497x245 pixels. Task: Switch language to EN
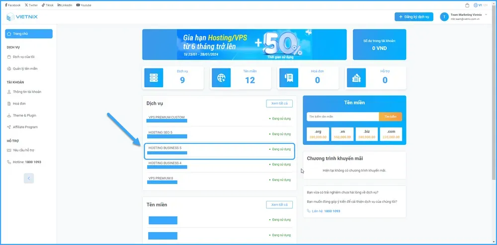[x=486, y=5]
